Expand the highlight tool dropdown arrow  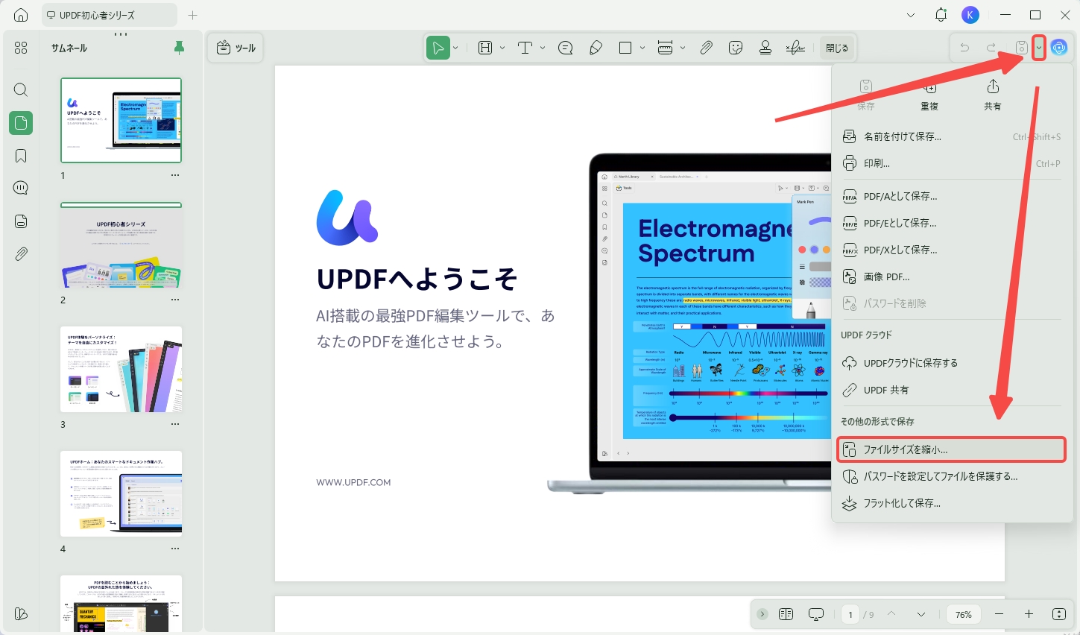tap(502, 48)
